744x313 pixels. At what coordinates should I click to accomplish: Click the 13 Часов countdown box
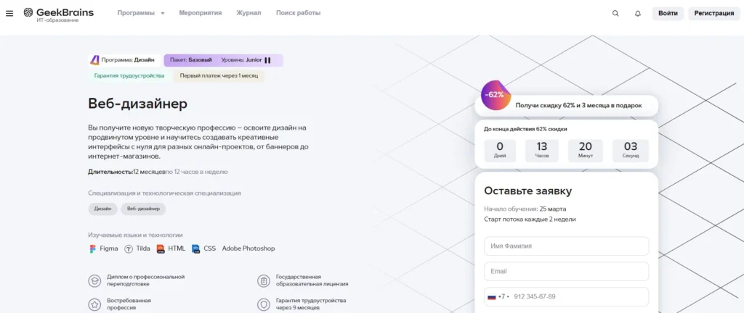tap(542, 151)
